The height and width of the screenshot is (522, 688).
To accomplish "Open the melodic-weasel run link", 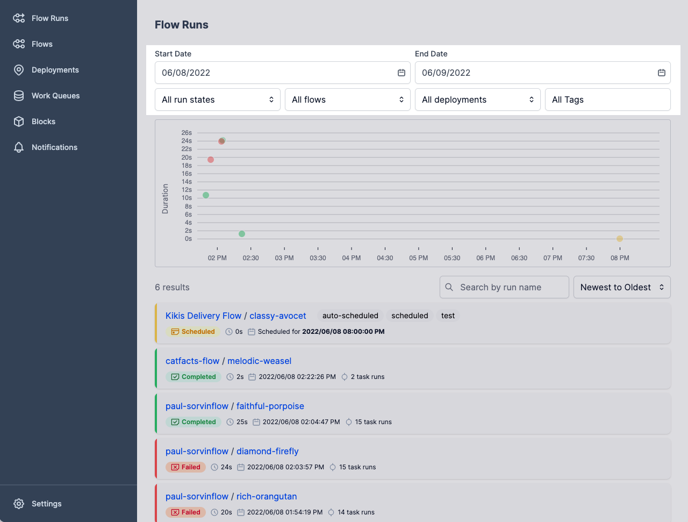I will tap(259, 361).
